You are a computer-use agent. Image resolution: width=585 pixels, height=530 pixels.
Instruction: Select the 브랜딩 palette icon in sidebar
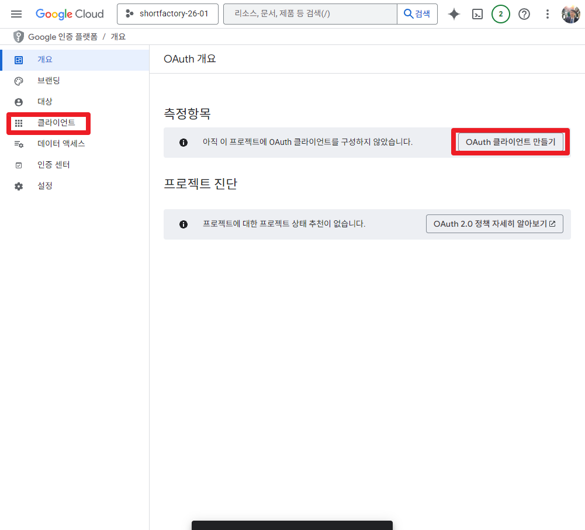click(x=18, y=80)
